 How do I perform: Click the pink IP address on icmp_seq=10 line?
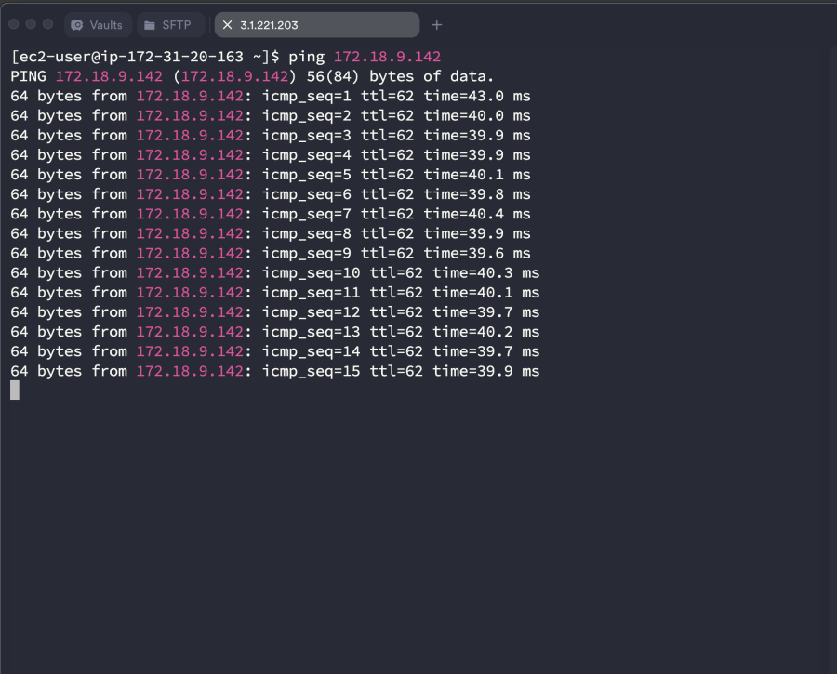click(x=190, y=272)
